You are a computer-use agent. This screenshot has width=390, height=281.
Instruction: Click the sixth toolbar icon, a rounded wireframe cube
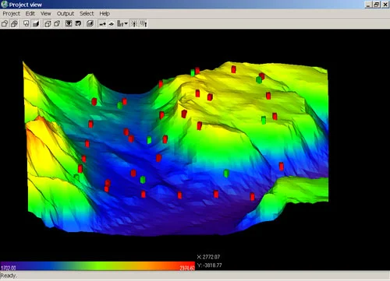57,24
